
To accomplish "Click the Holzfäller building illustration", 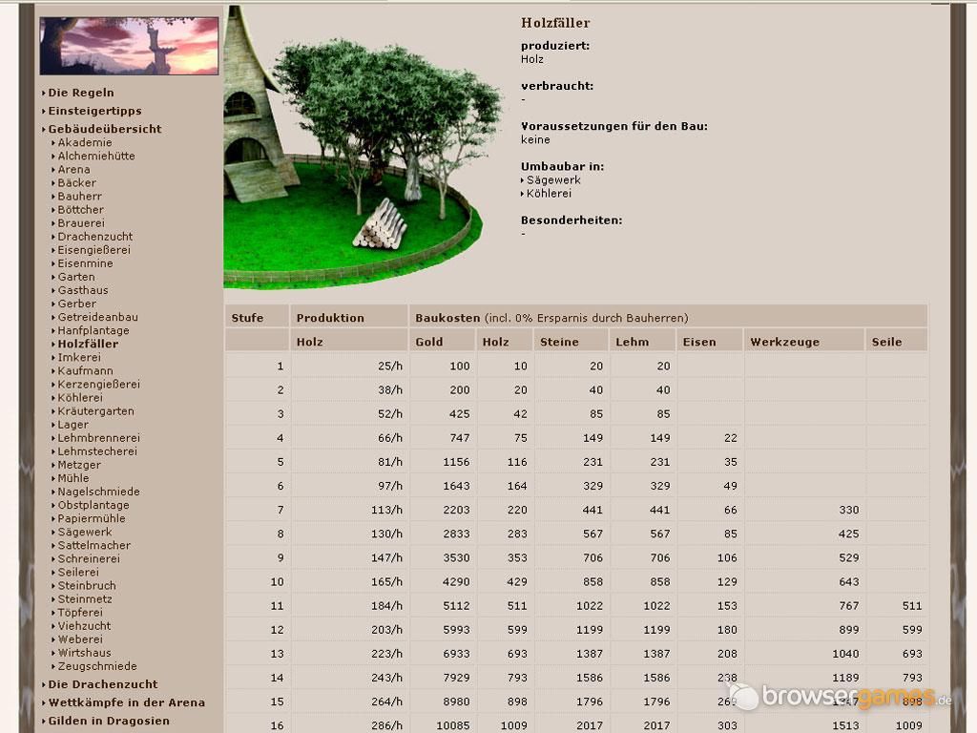I will [x=363, y=148].
